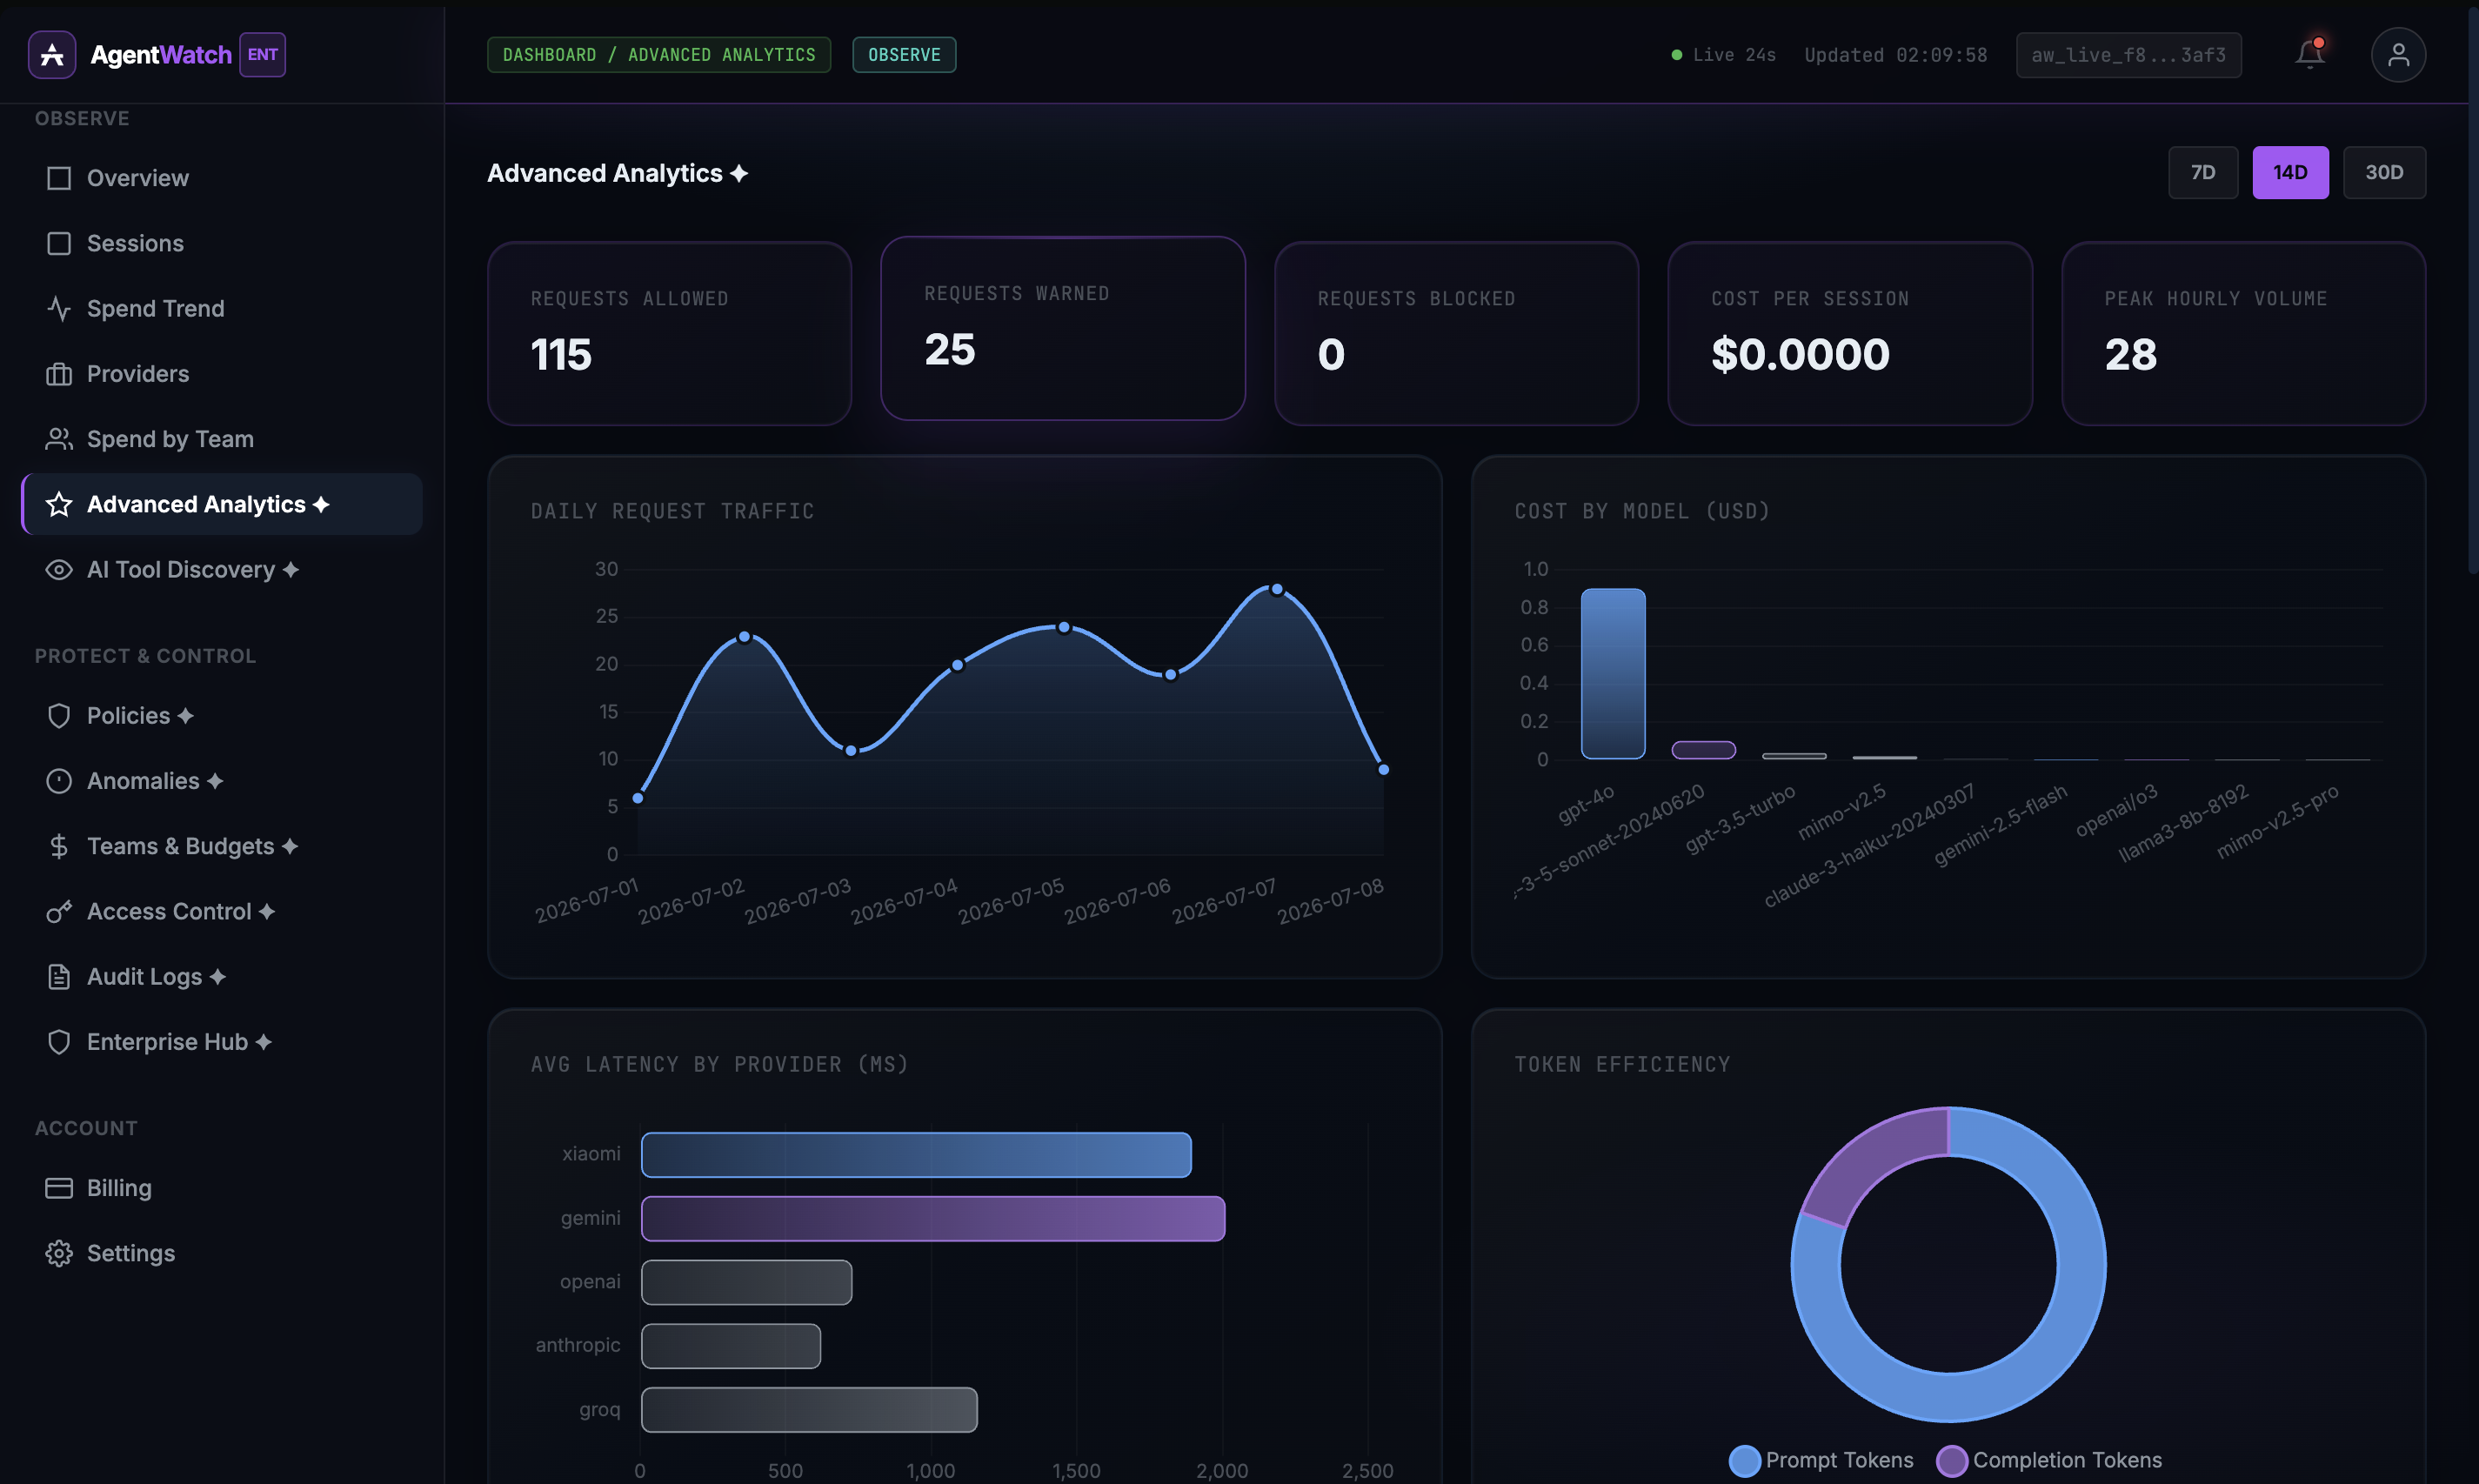View Audit Logs
This screenshot has width=2479, height=1484.
222,977
